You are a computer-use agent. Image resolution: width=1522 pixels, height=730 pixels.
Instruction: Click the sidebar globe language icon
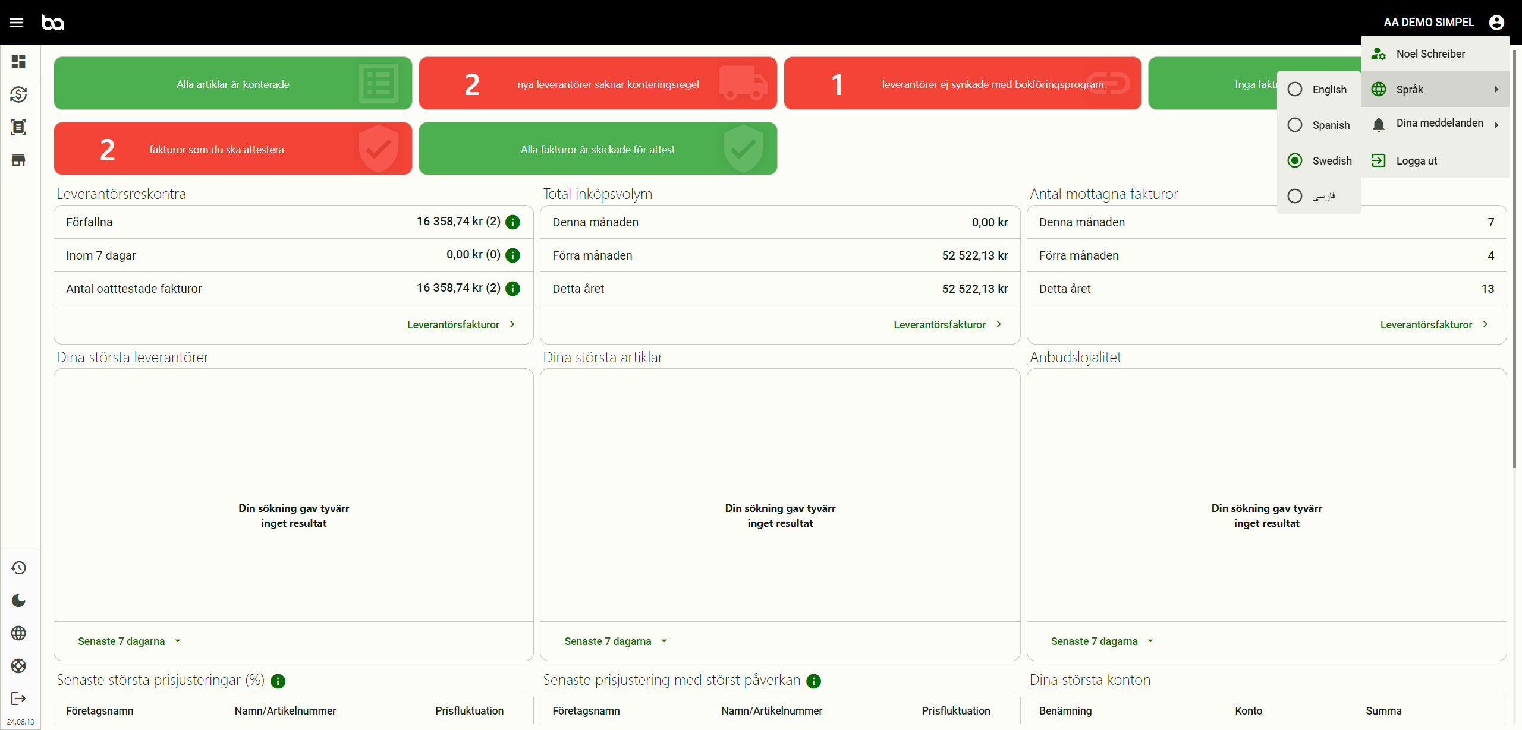coord(18,633)
